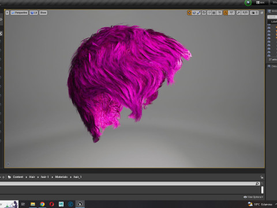
Task: Click the maximize viewport icon
Action: [262, 13]
